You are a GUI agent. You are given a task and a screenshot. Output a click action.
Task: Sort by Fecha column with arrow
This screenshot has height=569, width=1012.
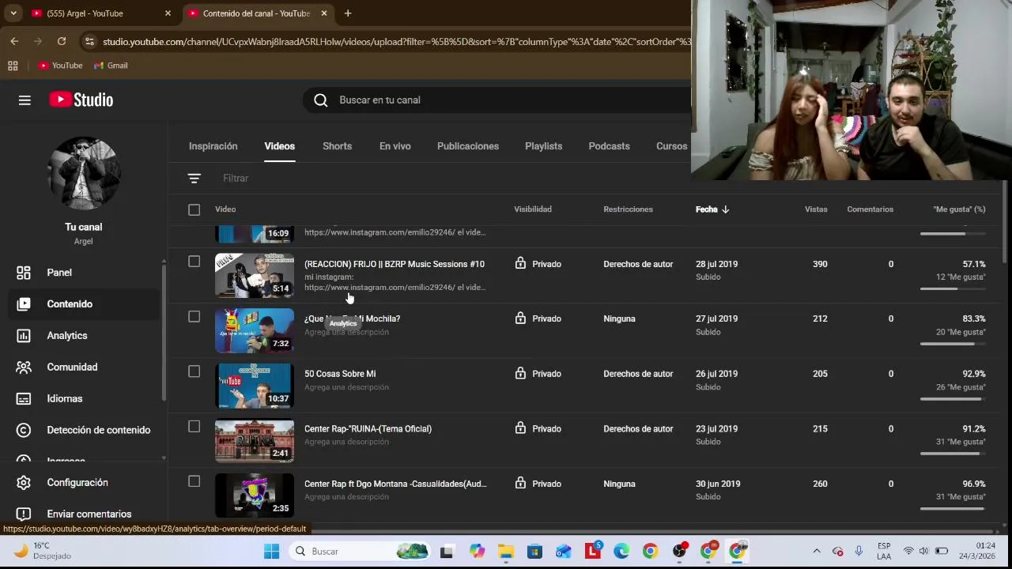click(x=712, y=209)
